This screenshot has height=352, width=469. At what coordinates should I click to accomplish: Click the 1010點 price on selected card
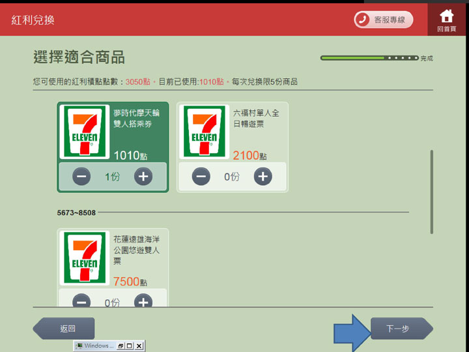[x=130, y=156]
